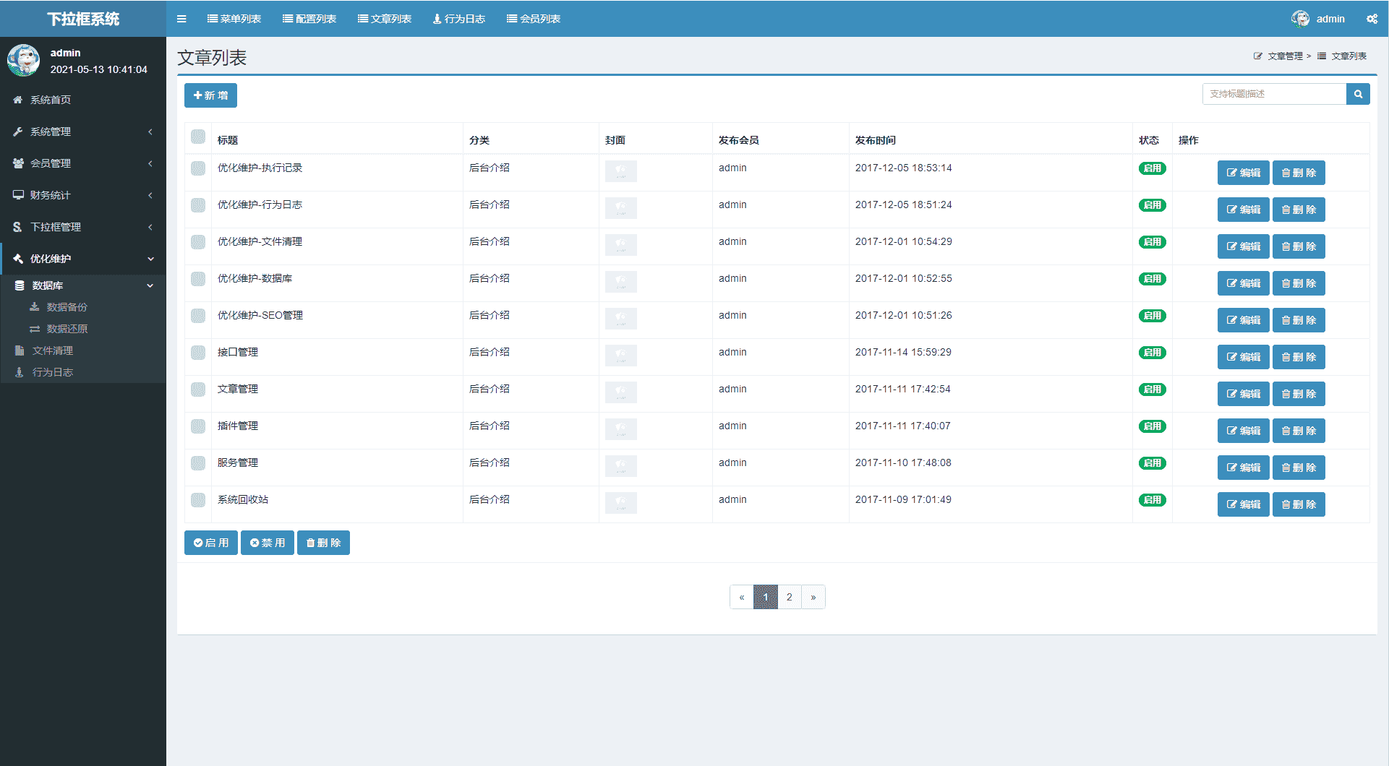The width and height of the screenshot is (1389, 766).
Task: Open 数据还原 in the sidebar
Action: [x=67, y=329]
